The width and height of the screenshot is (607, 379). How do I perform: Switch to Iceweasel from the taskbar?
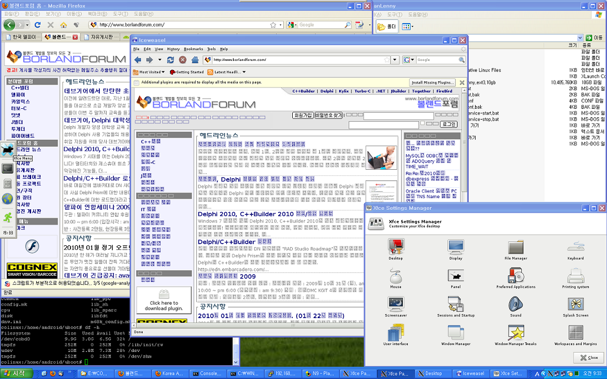(469, 373)
